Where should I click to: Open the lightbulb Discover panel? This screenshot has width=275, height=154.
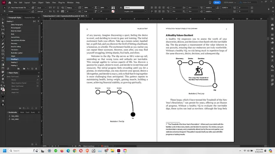(210, 3)
